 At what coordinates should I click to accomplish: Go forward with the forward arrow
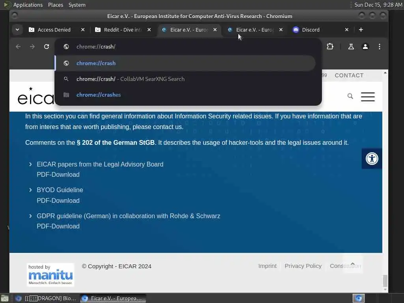coord(32,47)
